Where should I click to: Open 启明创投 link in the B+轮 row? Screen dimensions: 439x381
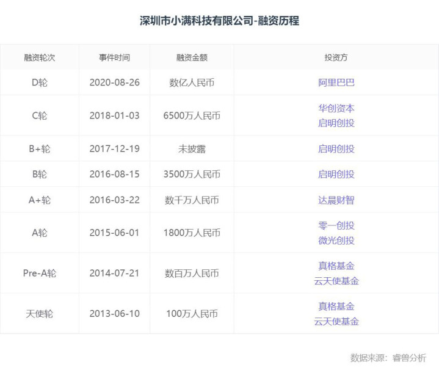point(336,148)
